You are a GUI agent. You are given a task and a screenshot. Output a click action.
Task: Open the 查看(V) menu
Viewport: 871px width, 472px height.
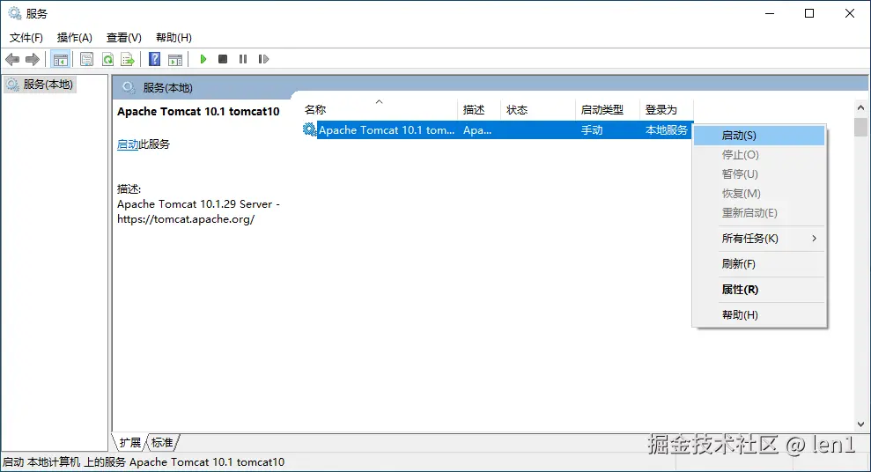pyautogui.click(x=124, y=37)
